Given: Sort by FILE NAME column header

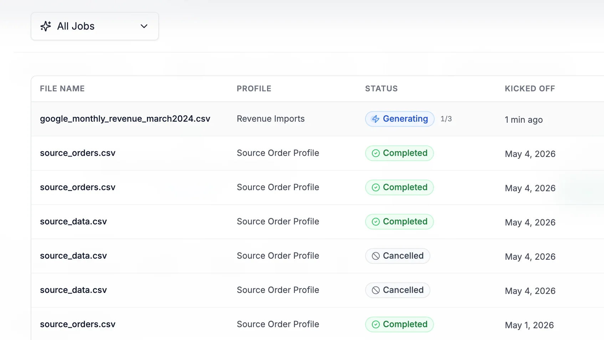Looking at the screenshot, I should point(62,88).
